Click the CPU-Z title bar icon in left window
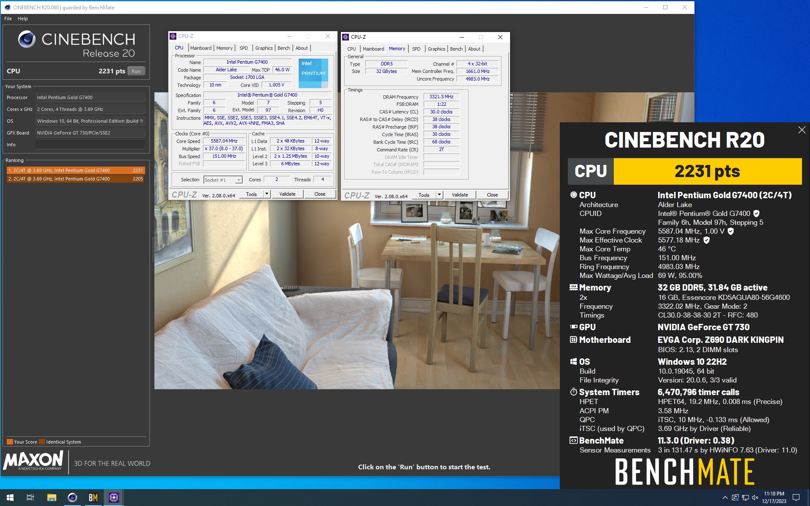This screenshot has height=506, width=810. pos(173,36)
